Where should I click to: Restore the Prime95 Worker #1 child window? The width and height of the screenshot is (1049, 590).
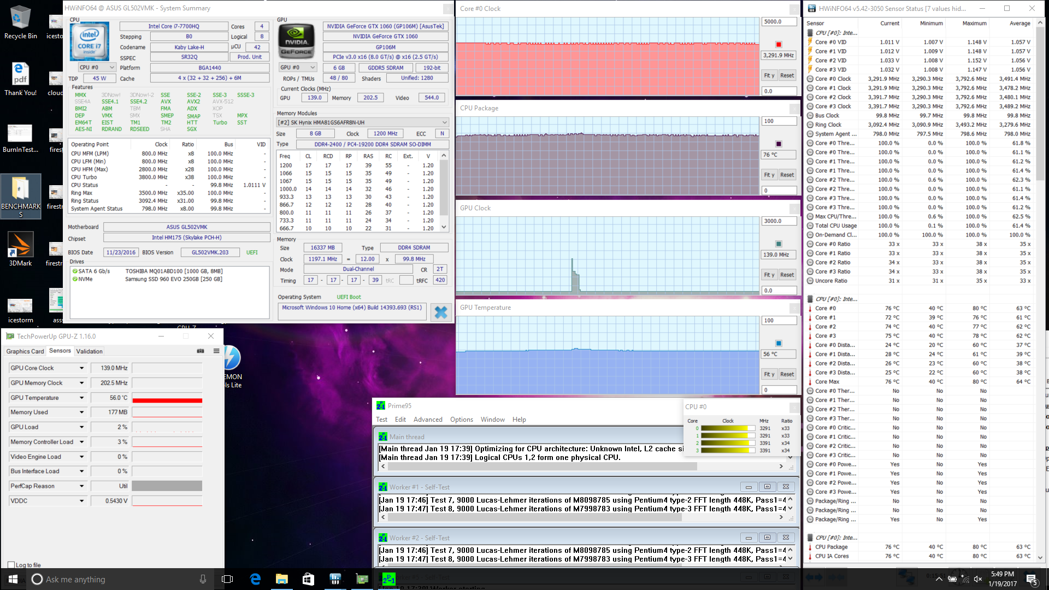coord(767,487)
